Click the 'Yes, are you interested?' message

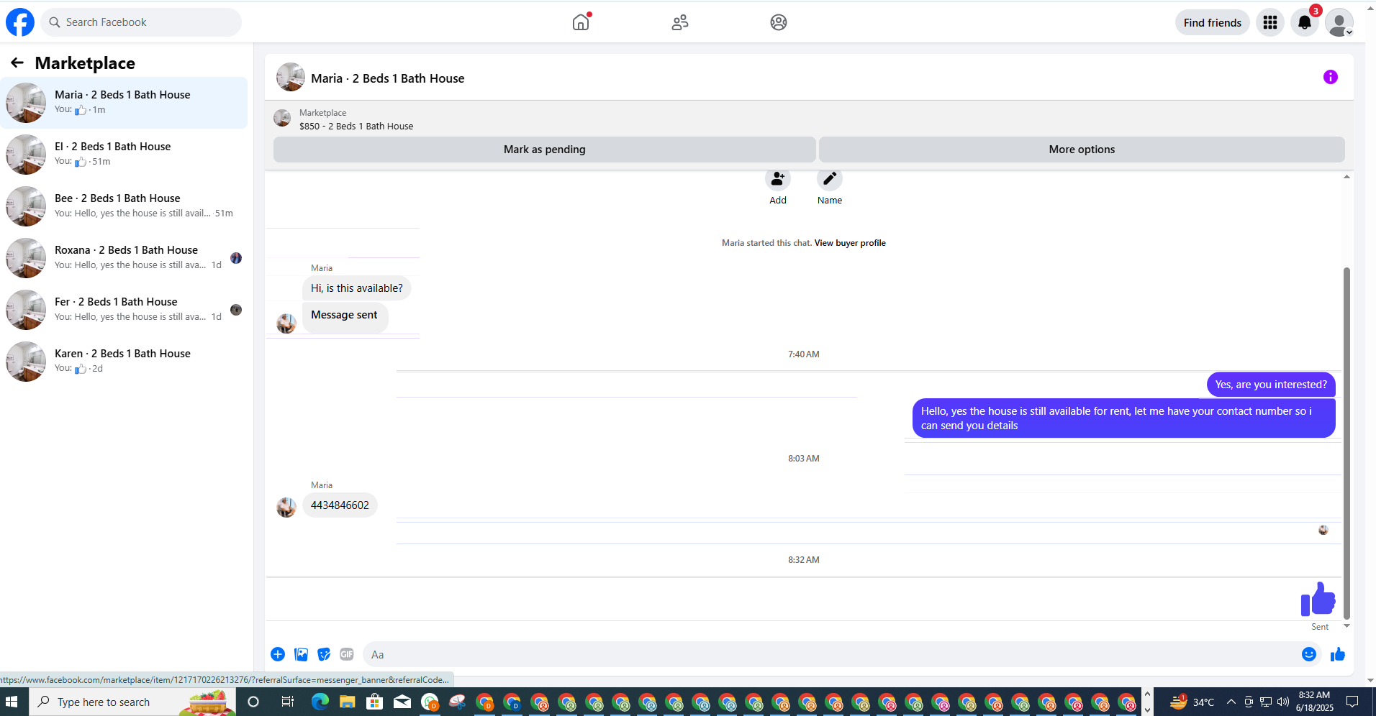click(x=1271, y=385)
